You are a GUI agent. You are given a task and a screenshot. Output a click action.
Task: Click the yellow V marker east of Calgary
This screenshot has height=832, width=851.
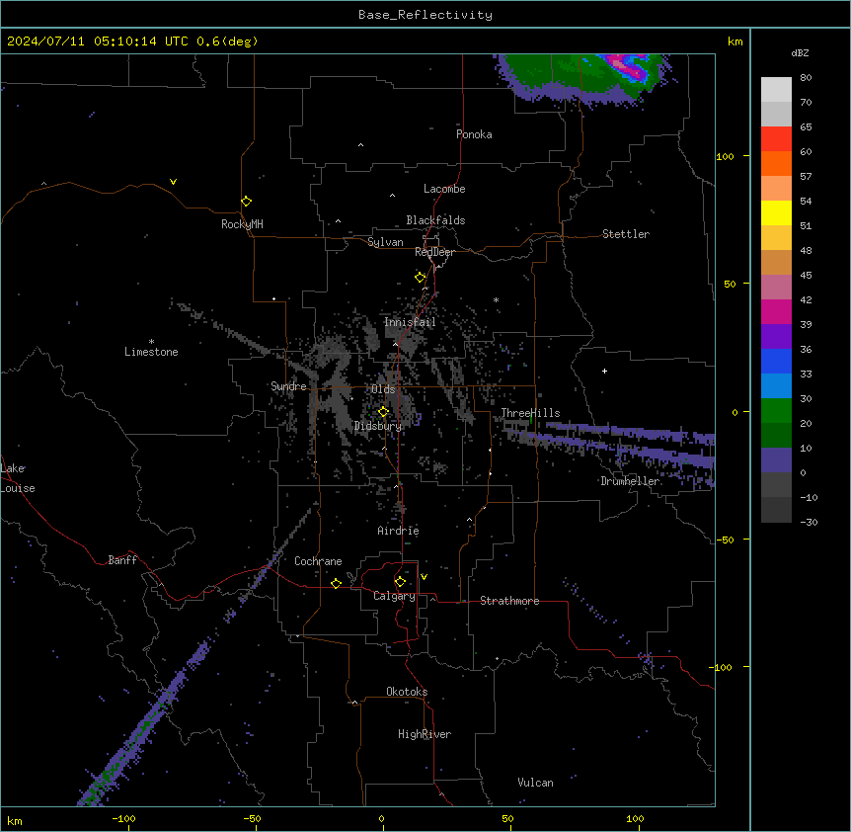[424, 577]
